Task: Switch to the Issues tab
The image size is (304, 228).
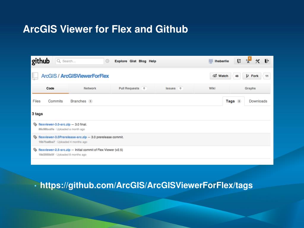Action: coord(174,88)
